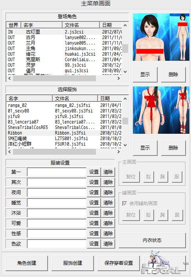The width and height of the screenshot is (191, 277).
Task: Click right arrow of character list horizontal scrollbar
Action: (119, 78)
